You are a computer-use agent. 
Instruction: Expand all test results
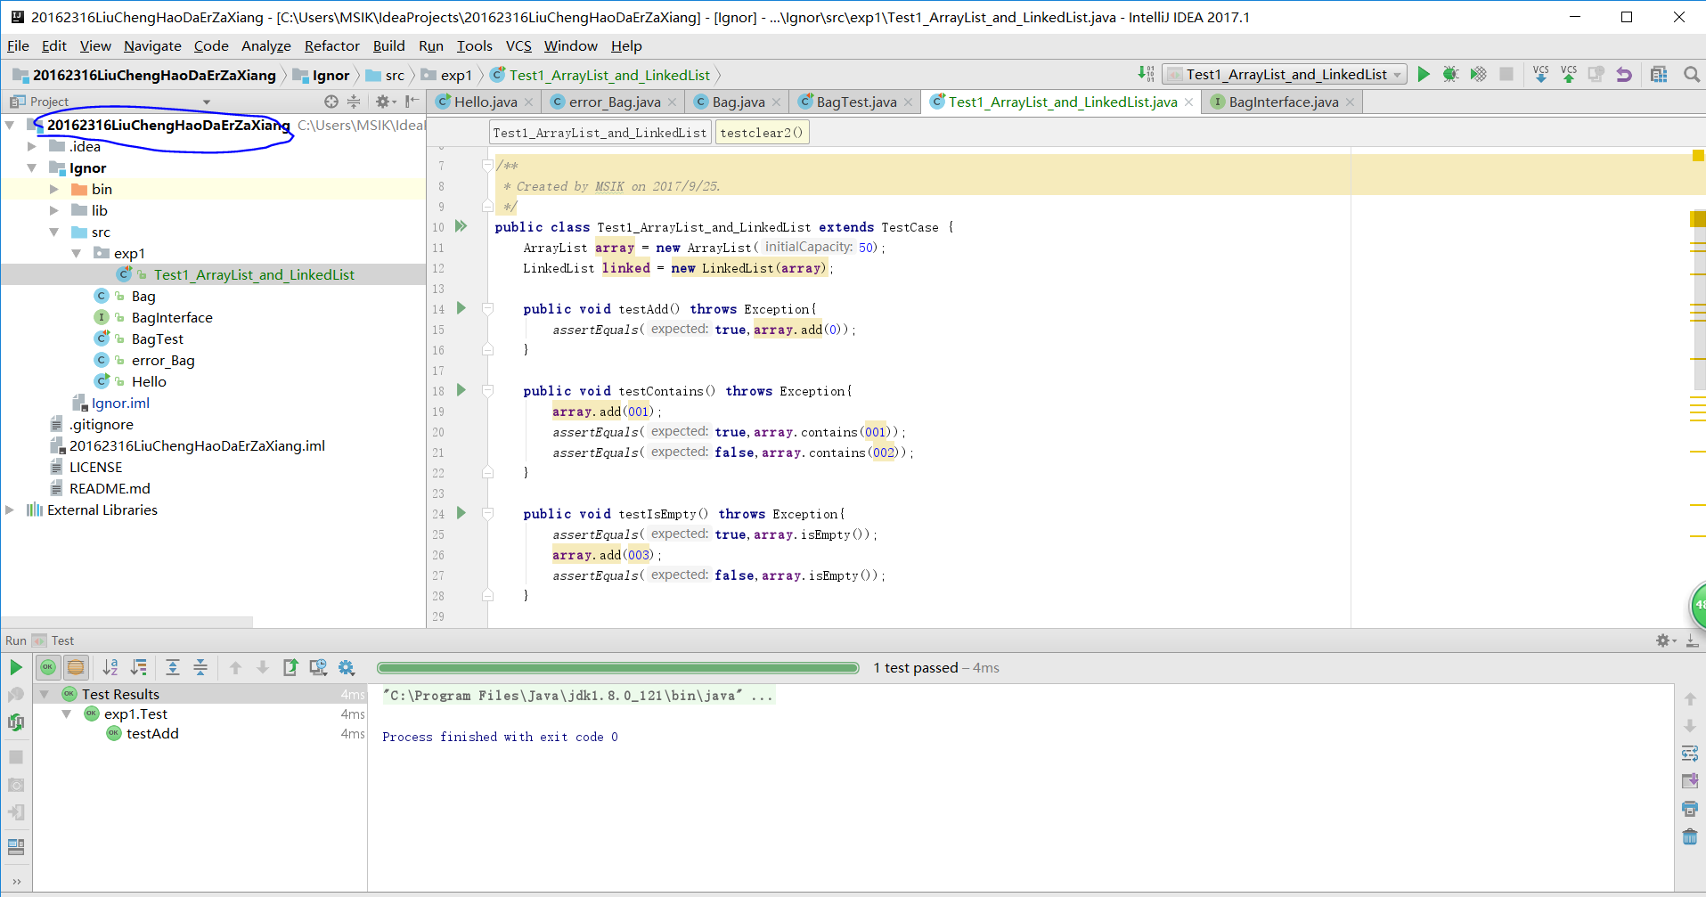[x=173, y=667]
